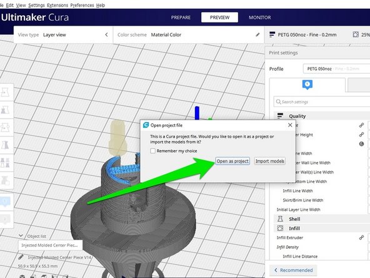This screenshot has height=278, width=370.
Task: Click the pencil icon beside Material Color
Action: pos(257,35)
